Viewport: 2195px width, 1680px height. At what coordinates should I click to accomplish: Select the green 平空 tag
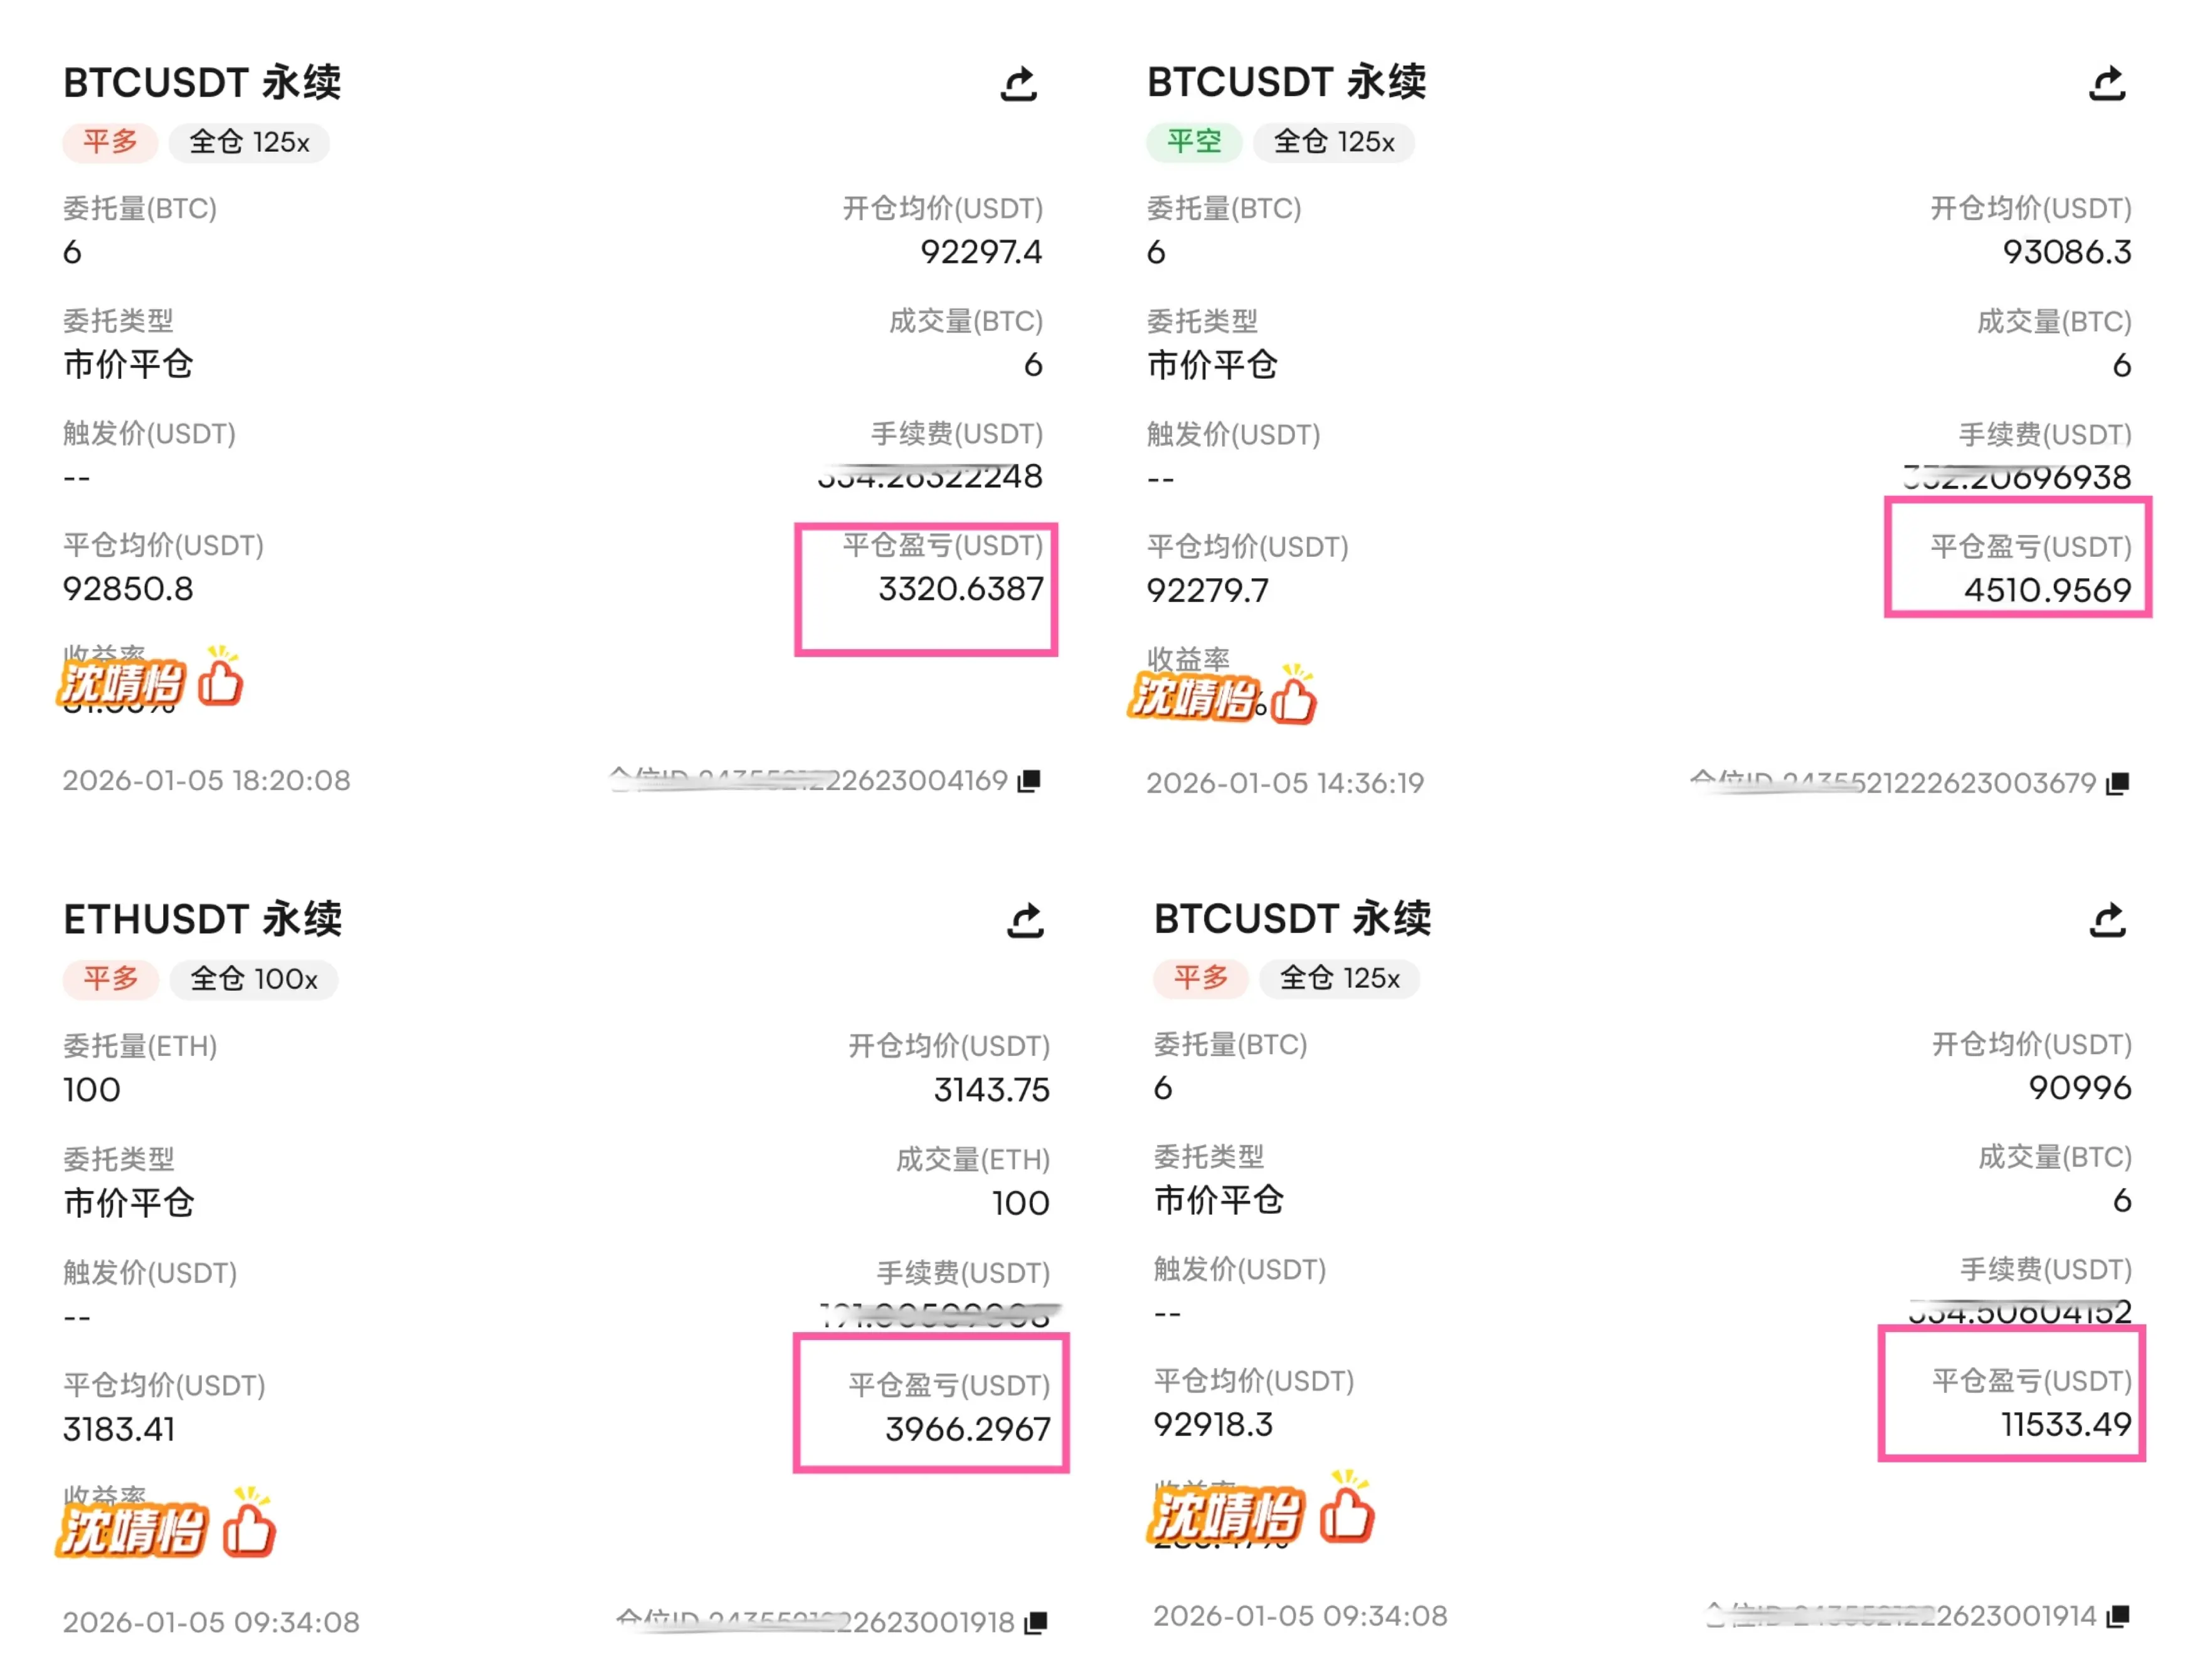click(1193, 142)
